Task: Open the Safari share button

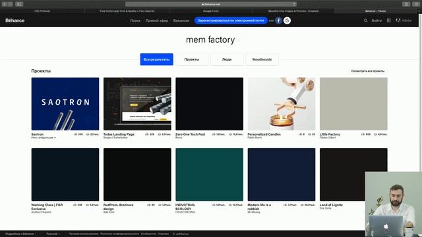Action: (x=406, y=4)
